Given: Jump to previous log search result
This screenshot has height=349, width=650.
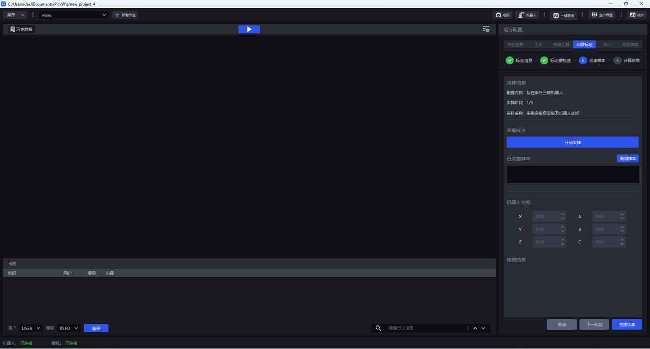Looking at the screenshot, I should 475,328.
